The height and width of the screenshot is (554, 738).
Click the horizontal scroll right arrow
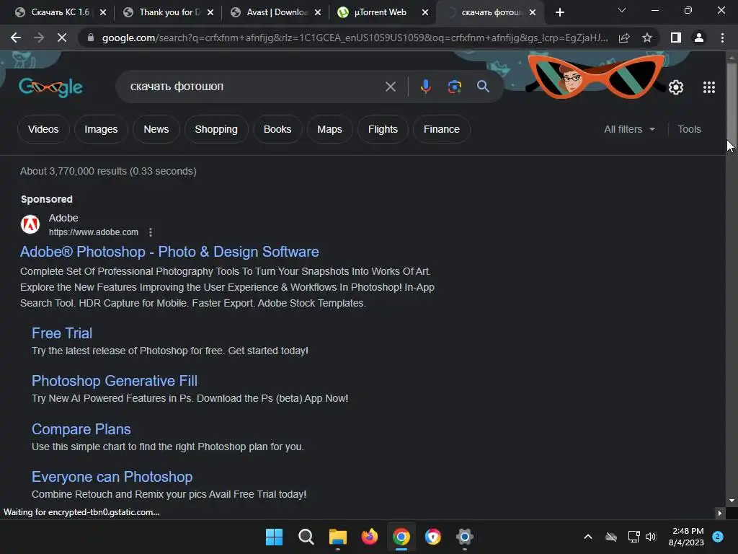(x=719, y=513)
